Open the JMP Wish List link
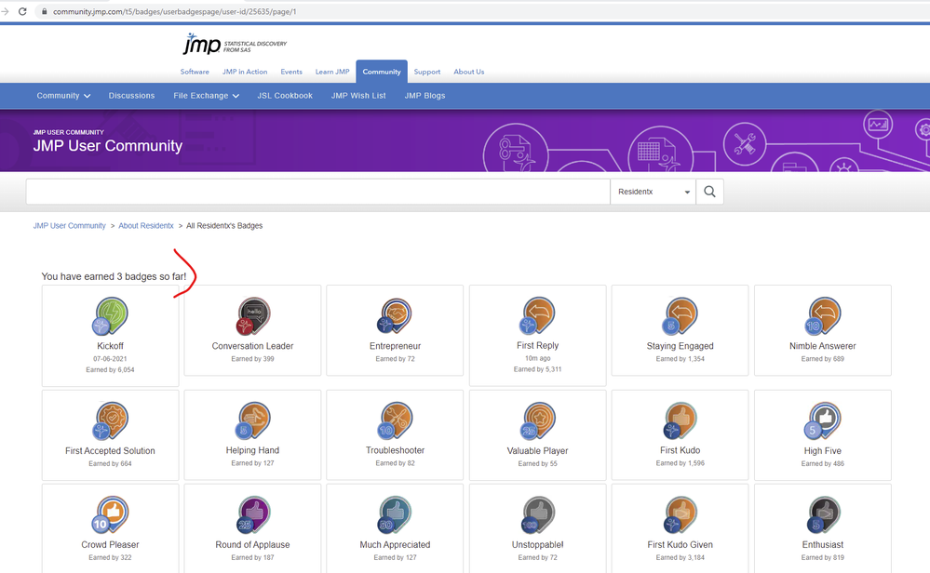The width and height of the screenshot is (930, 573). (x=358, y=96)
